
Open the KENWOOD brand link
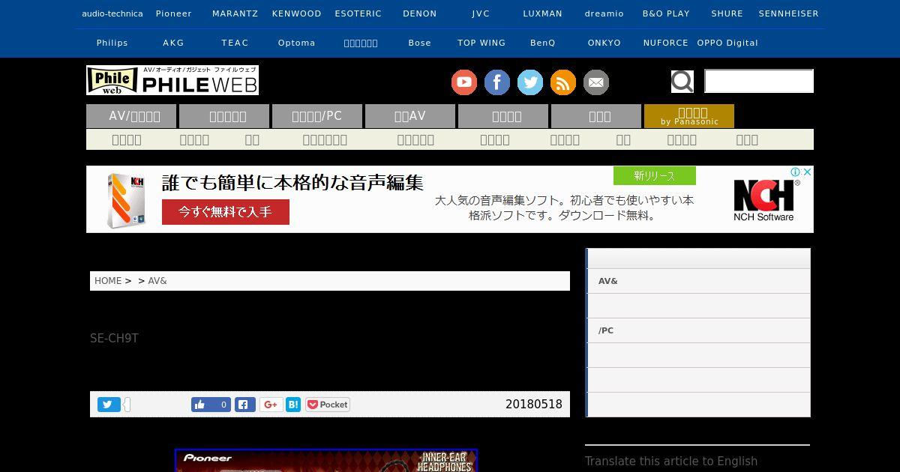[x=297, y=13]
